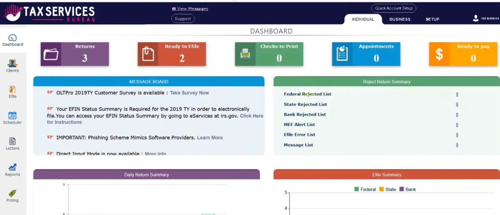Open Efile Error List count link

click(x=457, y=135)
